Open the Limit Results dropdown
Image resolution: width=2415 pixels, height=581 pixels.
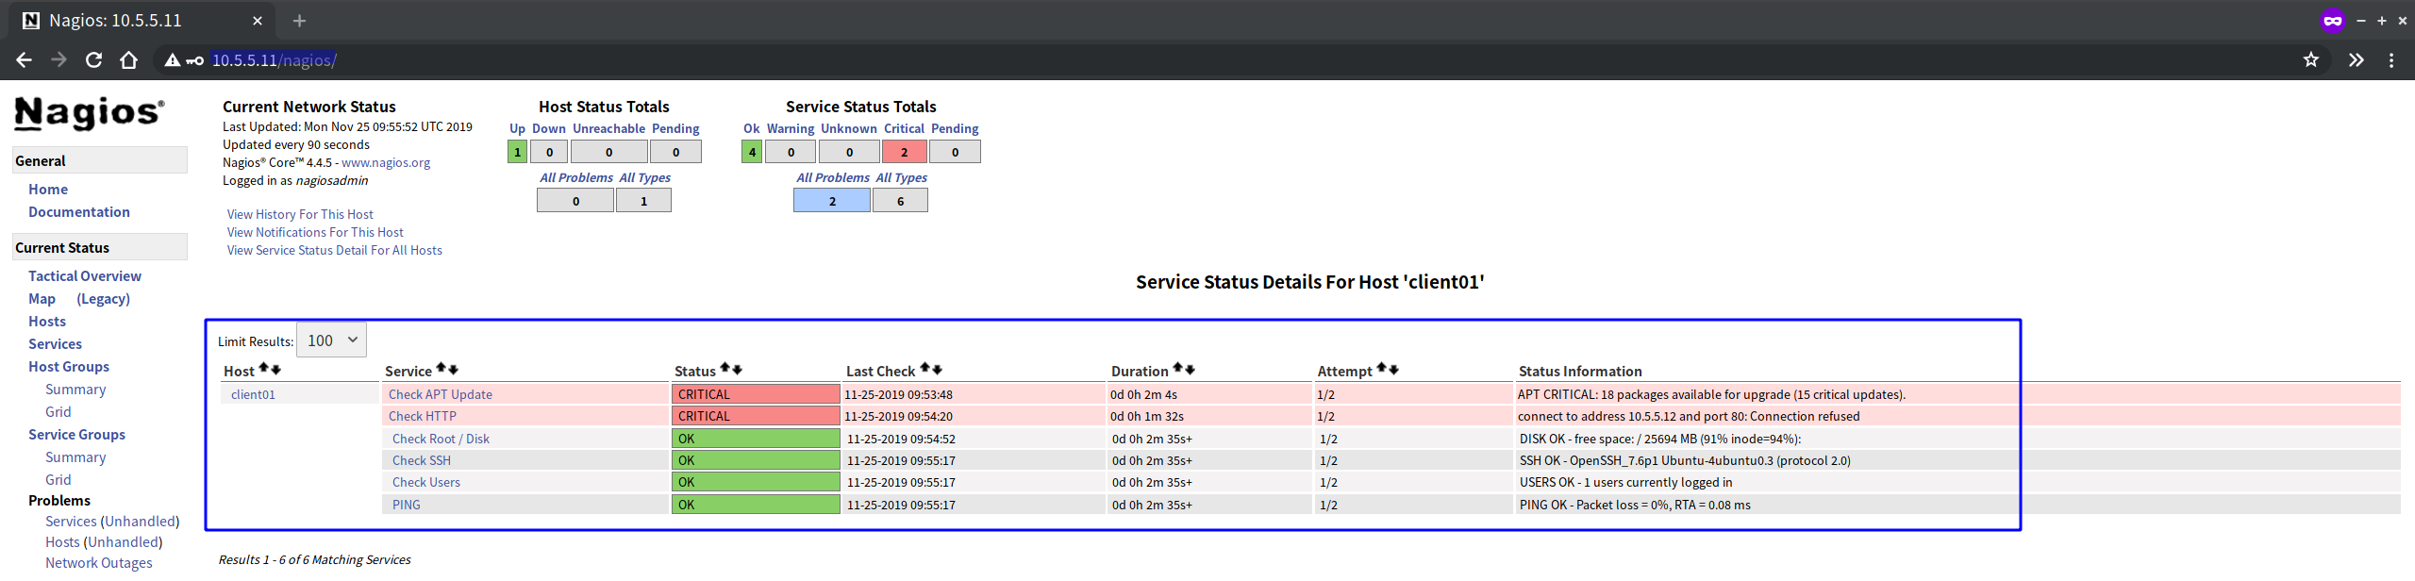click(331, 340)
